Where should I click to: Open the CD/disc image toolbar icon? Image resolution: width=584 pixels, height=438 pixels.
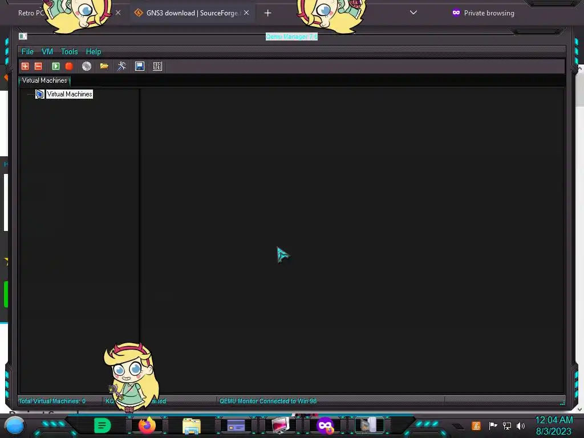click(87, 66)
